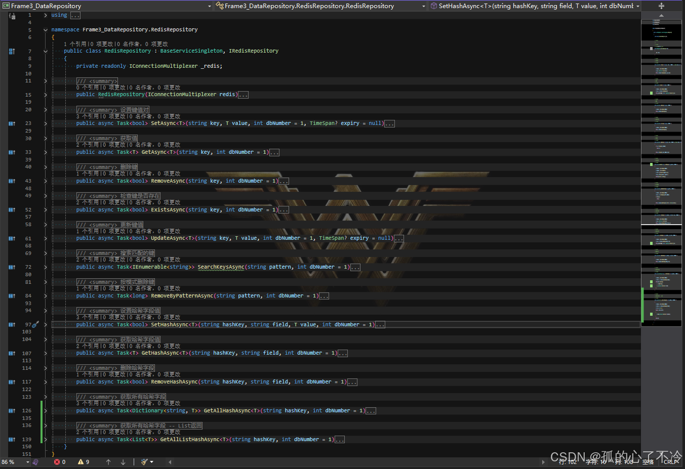Go to previous issue with up arrow
The height and width of the screenshot is (469, 685).
tap(108, 462)
